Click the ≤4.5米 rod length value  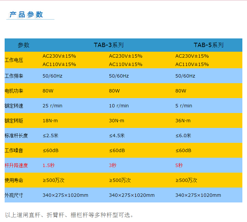coord(117,136)
